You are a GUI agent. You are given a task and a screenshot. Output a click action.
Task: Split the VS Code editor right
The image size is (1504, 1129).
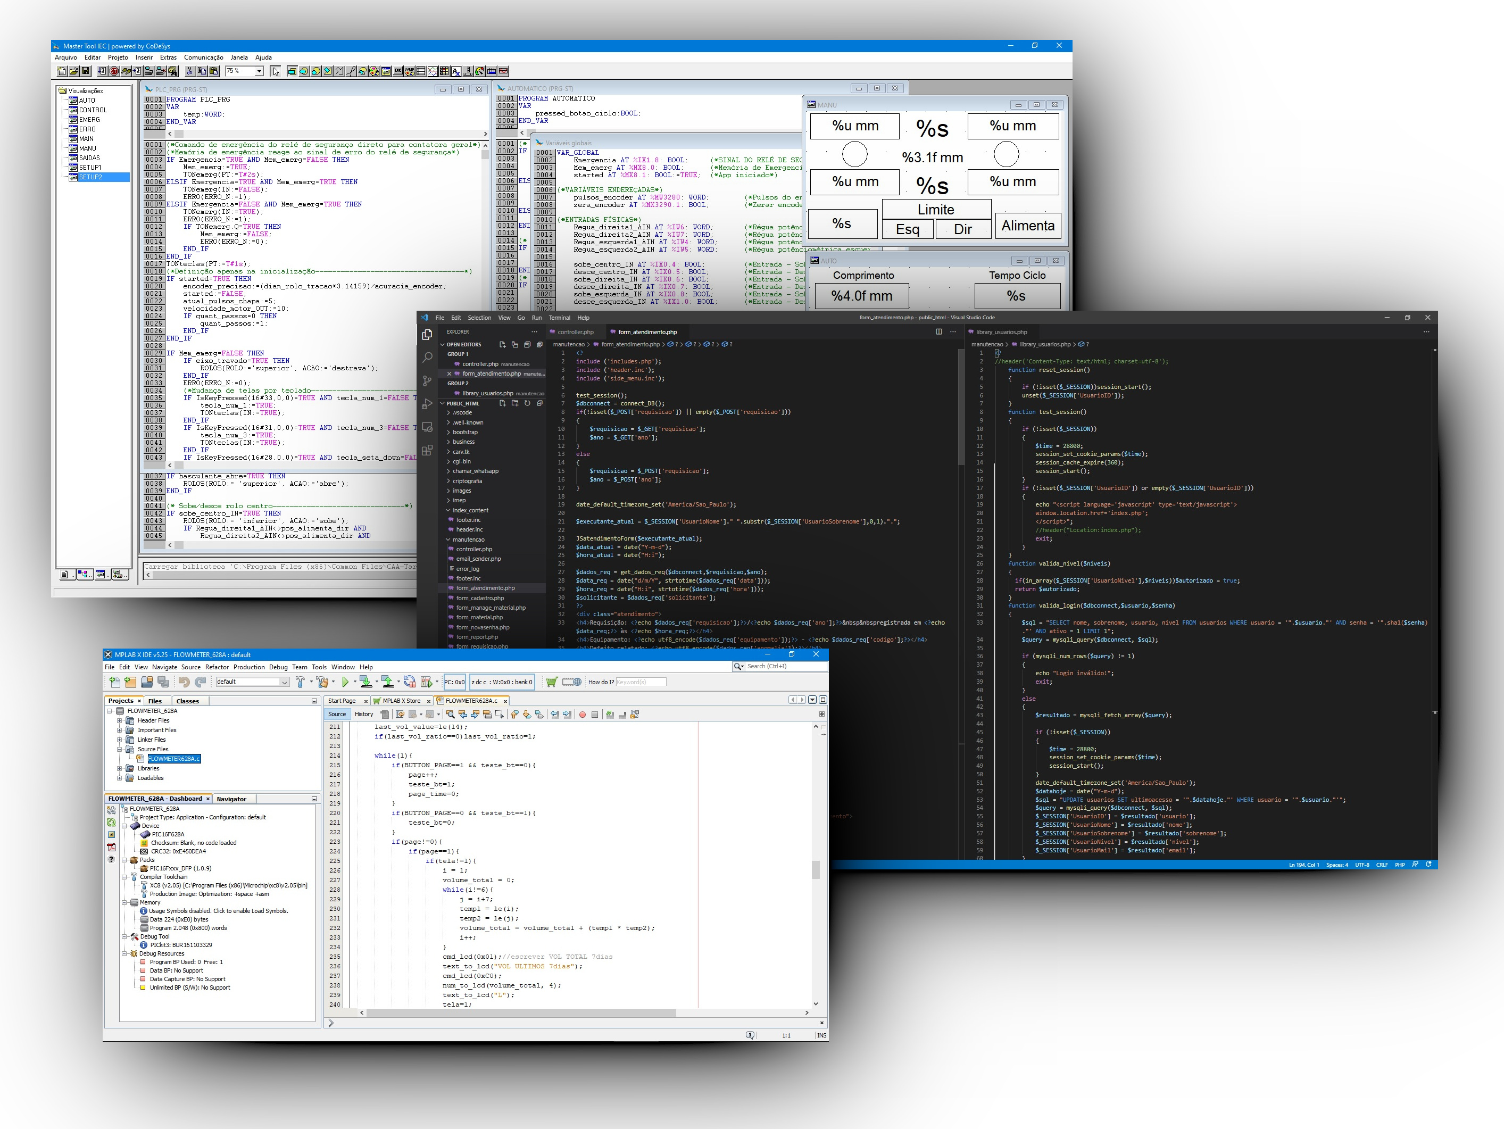pos(938,332)
